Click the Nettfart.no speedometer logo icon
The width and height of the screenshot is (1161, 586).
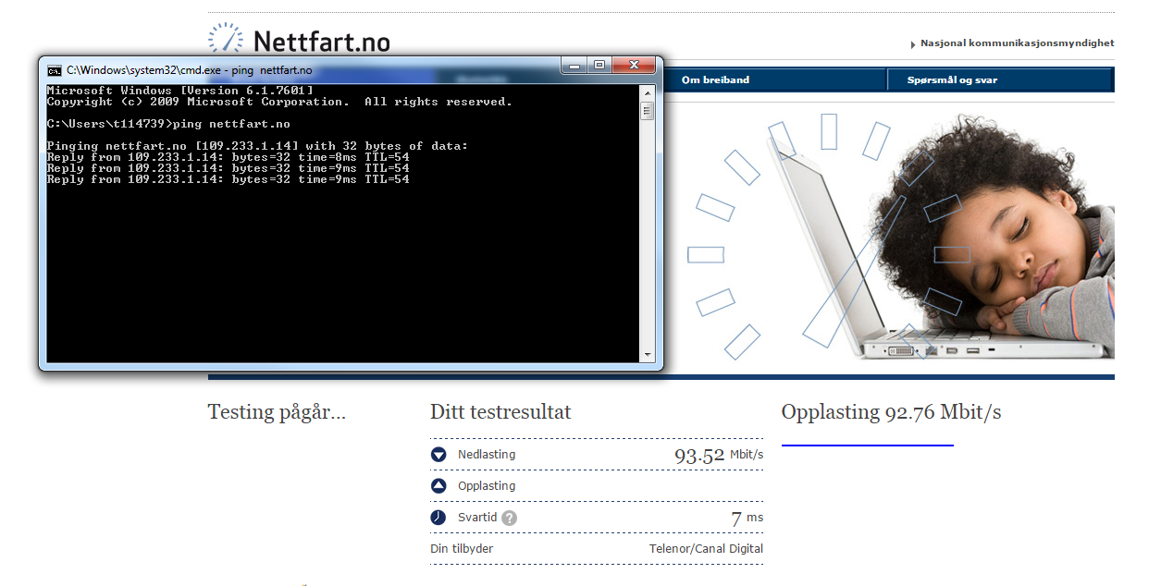[x=226, y=39]
